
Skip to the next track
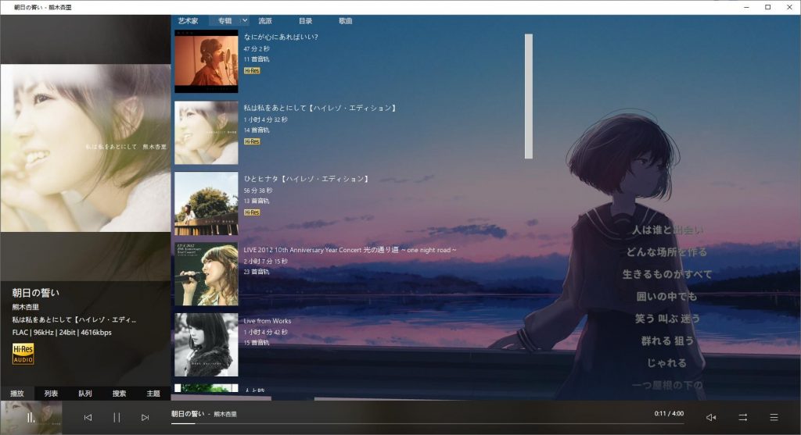click(145, 417)
